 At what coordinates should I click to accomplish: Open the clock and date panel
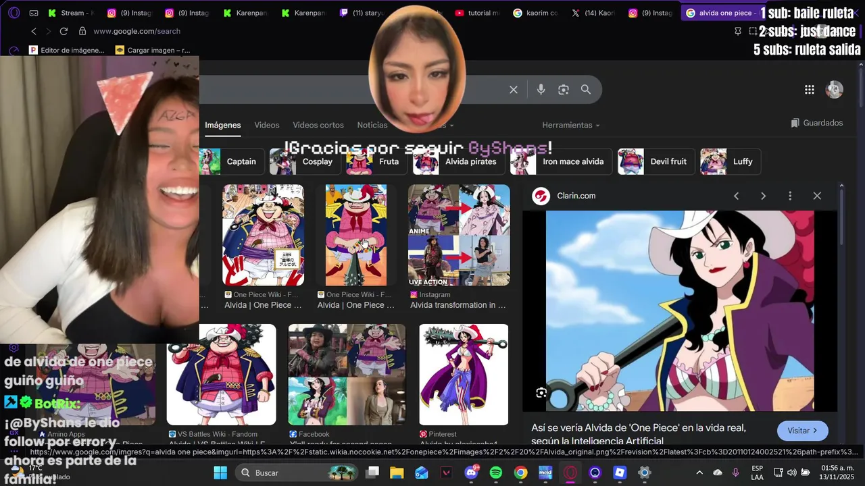pos(838,473)
